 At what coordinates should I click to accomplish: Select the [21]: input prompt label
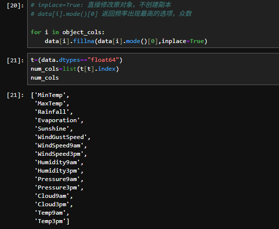15,60
